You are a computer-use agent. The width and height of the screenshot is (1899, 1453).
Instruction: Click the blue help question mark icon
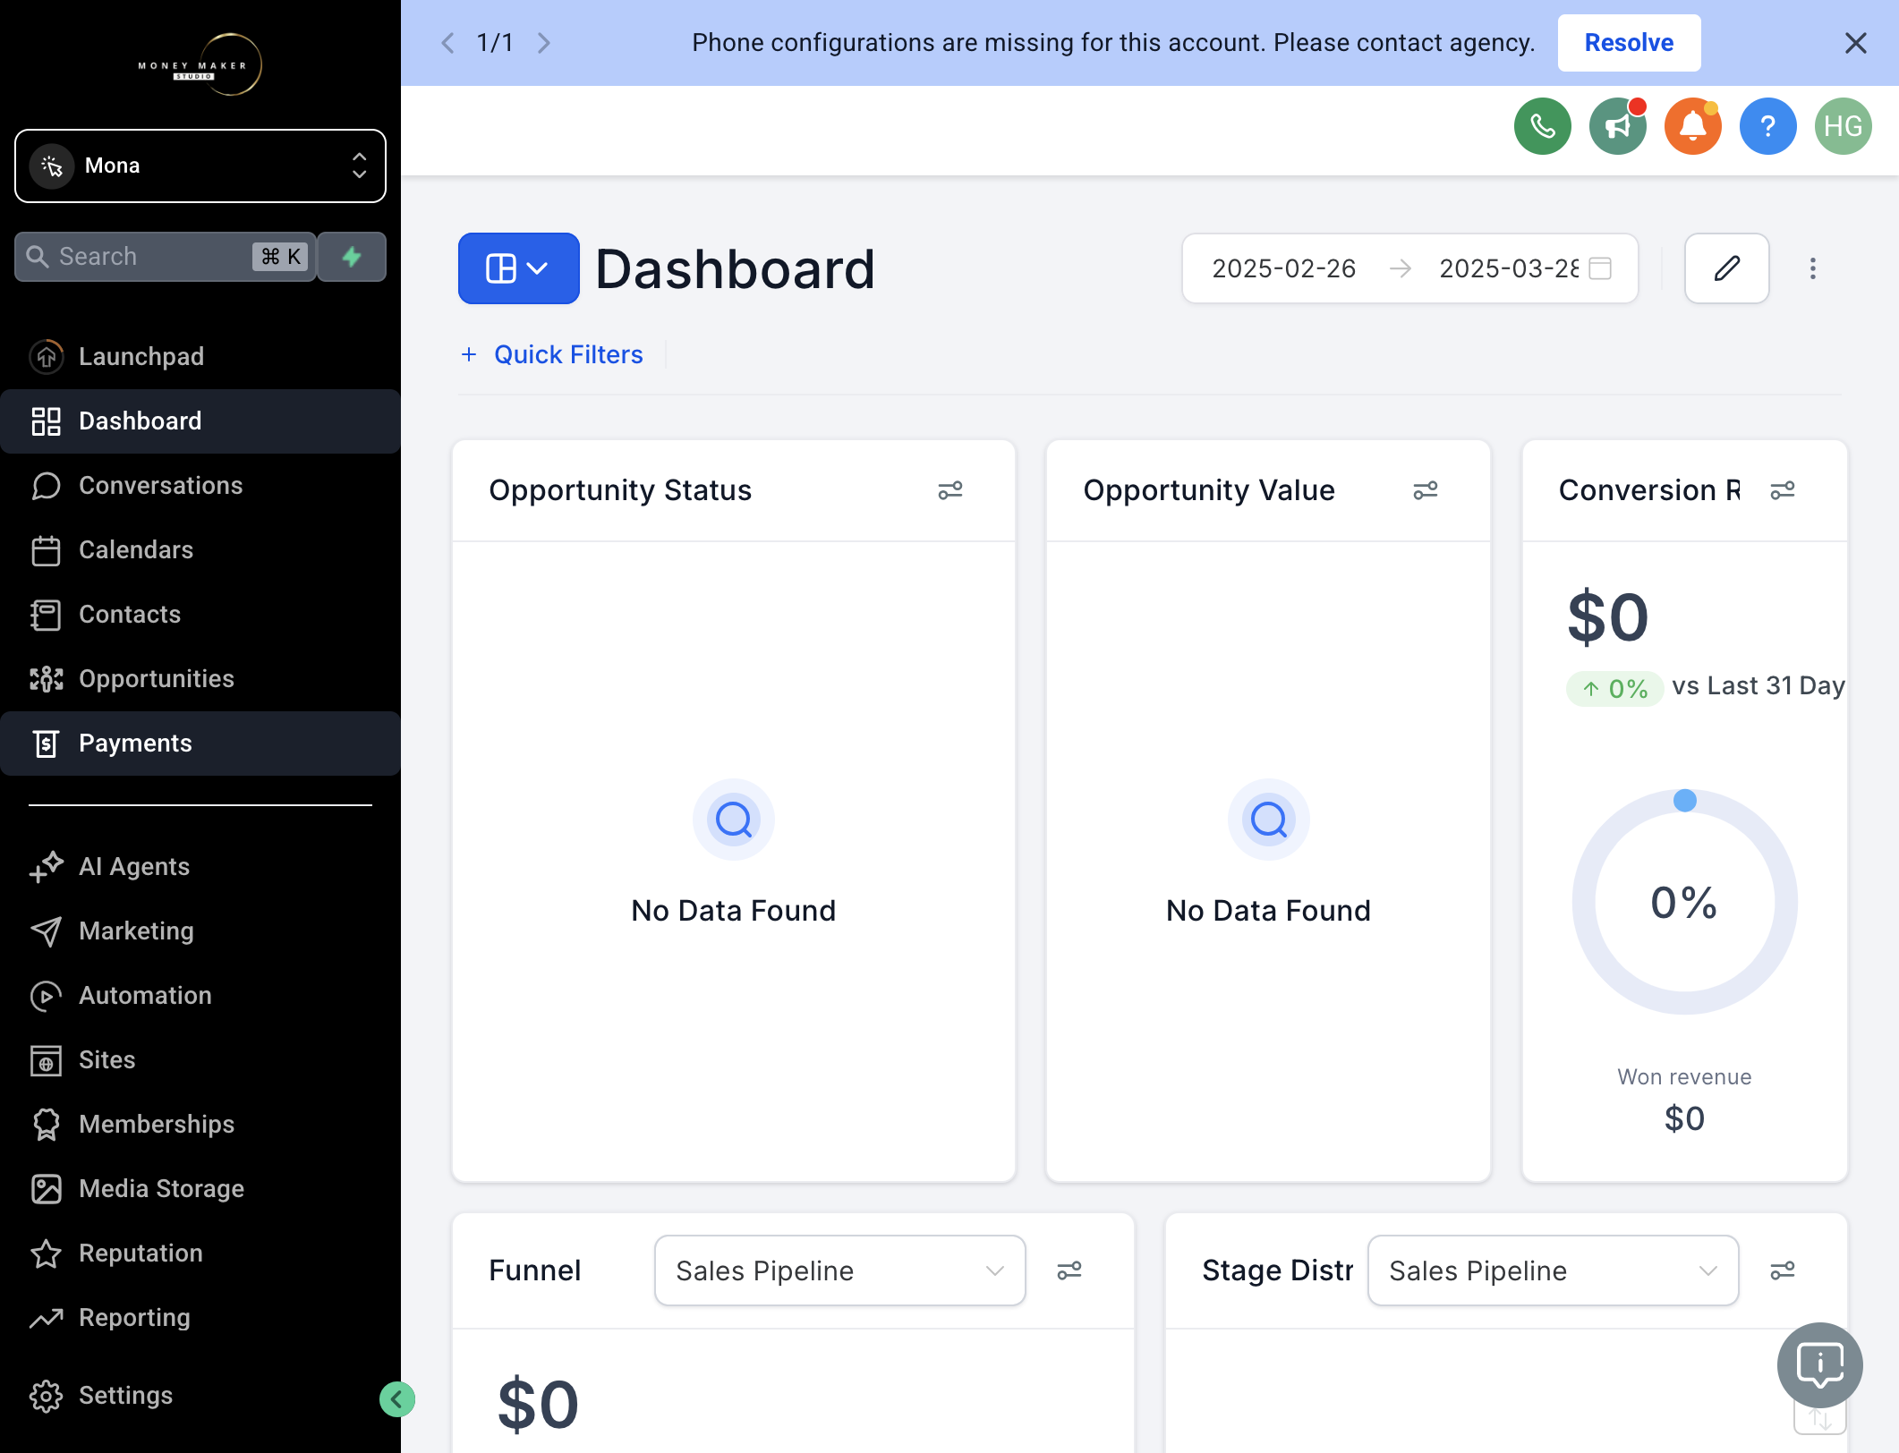pyautogui.click(x=1767, y=126)
